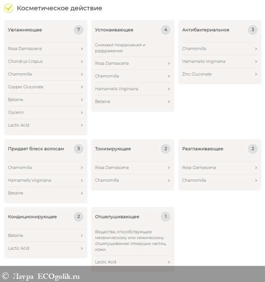Click the count badge 1 on Отшелушивающее
Screen dimensions: 265x282
(165, 217)
